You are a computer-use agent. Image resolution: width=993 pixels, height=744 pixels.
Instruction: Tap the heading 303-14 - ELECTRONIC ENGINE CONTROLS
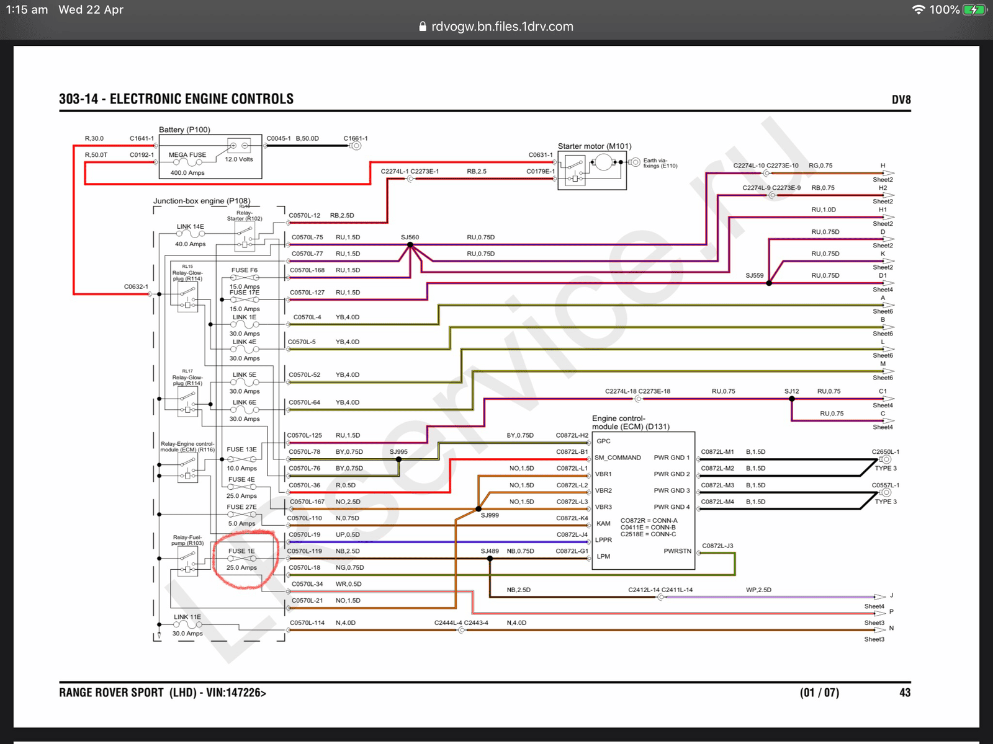pyautogui.click(x=176, y=99)
